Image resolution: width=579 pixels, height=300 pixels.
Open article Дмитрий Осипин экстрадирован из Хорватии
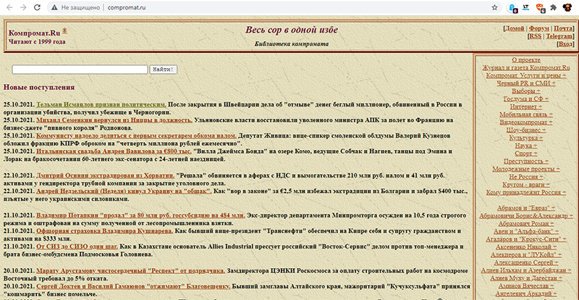[105, 175]
